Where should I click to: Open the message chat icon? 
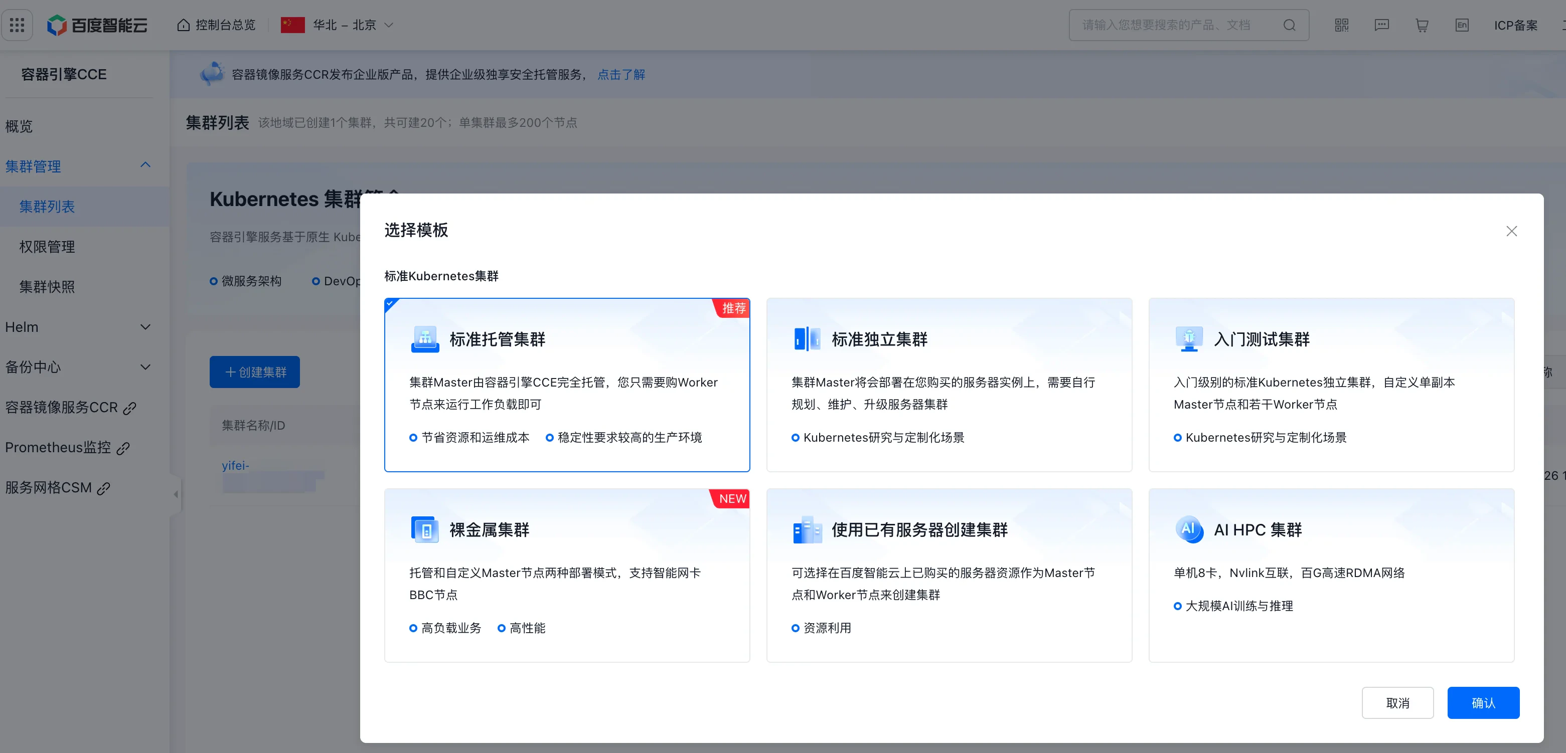(1381, 25)
